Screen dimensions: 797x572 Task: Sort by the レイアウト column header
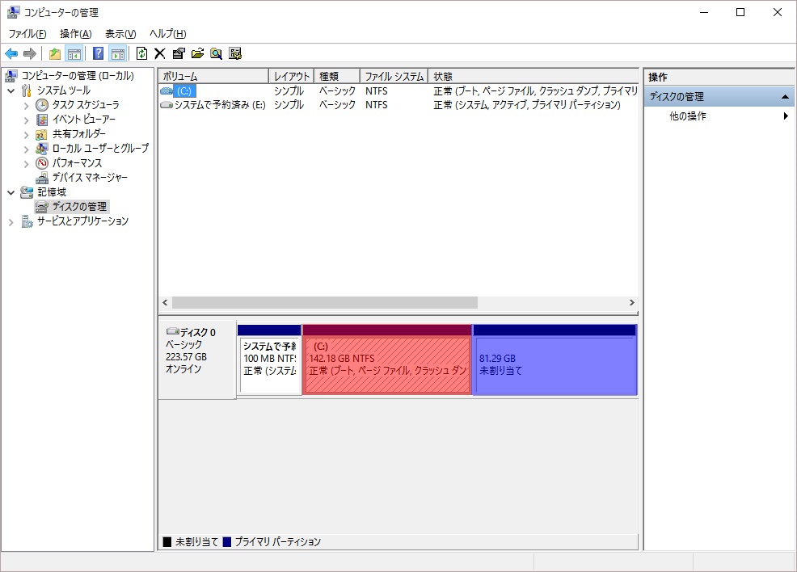[291, 76]
